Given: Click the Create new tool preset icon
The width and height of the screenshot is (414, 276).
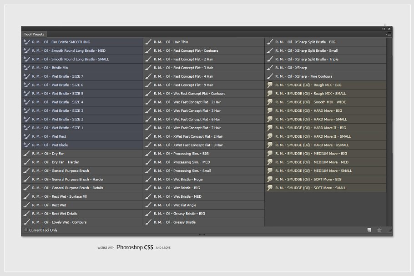Looking at the screenshot, I should point(369,230).
